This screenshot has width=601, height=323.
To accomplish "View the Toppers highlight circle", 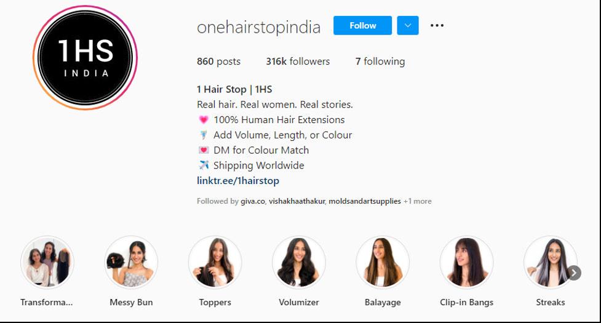I will (x=215, y=262).
